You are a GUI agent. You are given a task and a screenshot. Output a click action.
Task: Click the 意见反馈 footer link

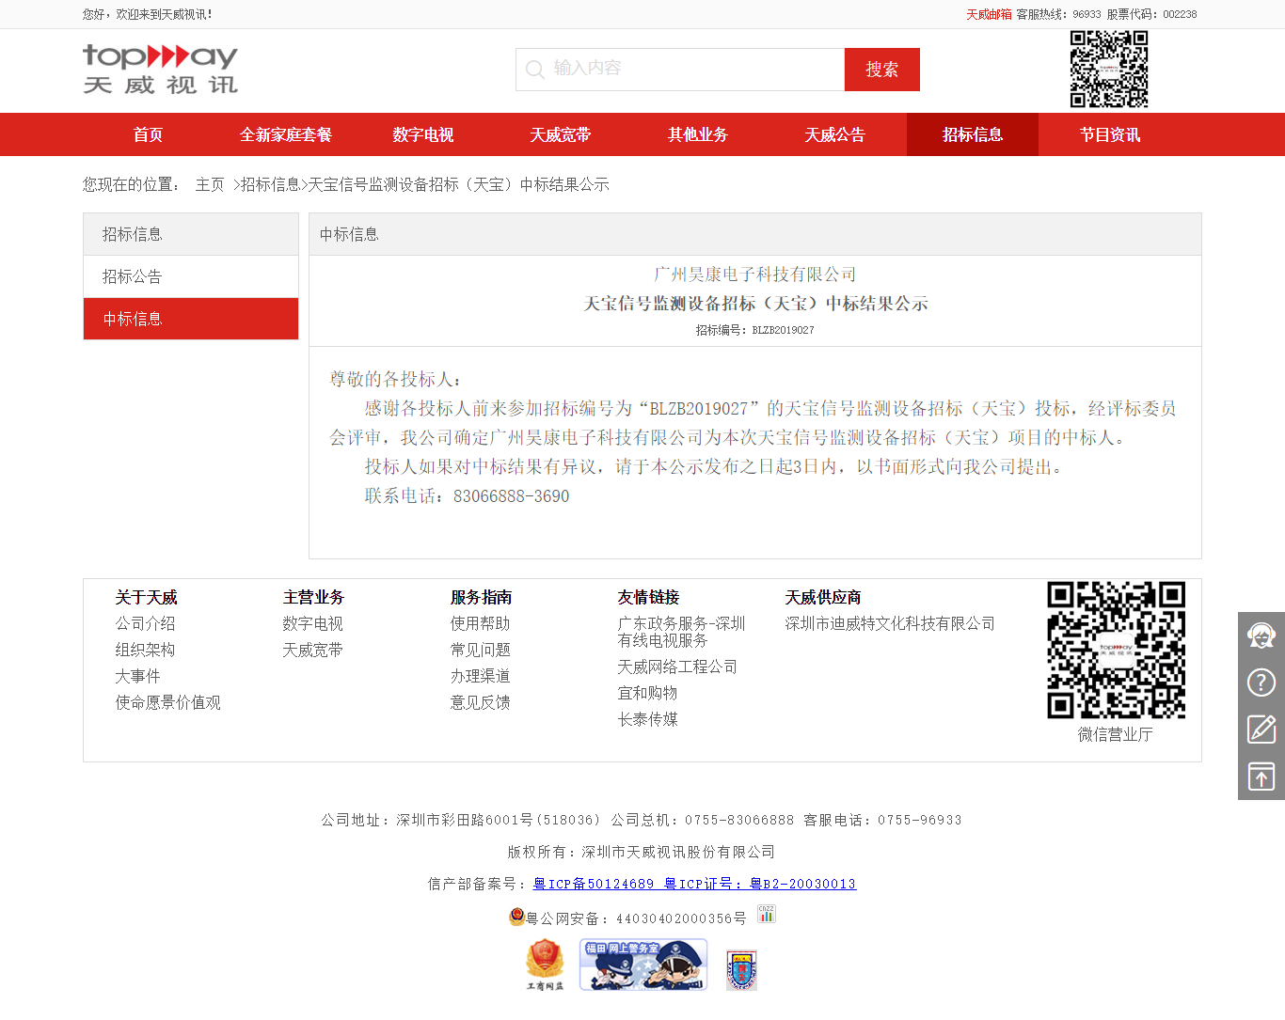pos(481,702)
